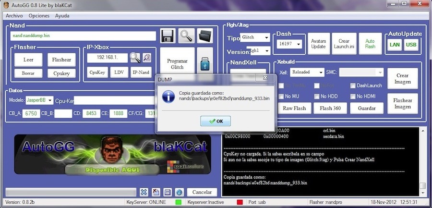Open the Xell dropdown showing Reloaded
The height and width of the screenshot is (208, 432).
(307, 72)
